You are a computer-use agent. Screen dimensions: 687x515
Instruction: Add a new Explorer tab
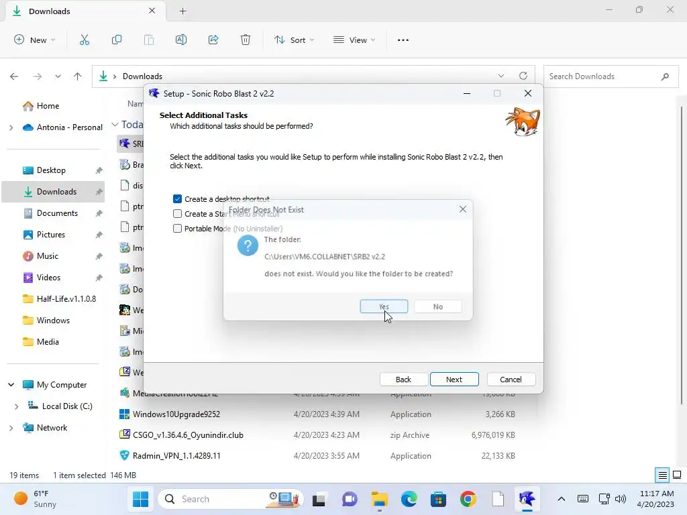click(x=182, y=11)
